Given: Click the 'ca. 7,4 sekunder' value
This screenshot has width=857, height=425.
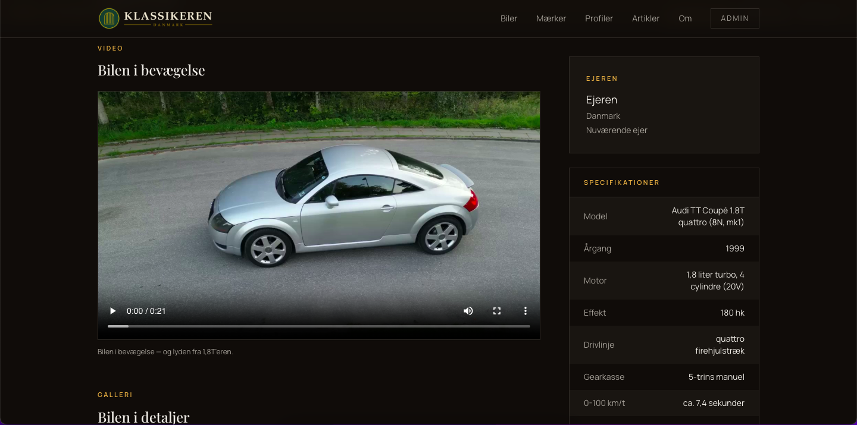Looking at the screenshot, I should [714, 403].
